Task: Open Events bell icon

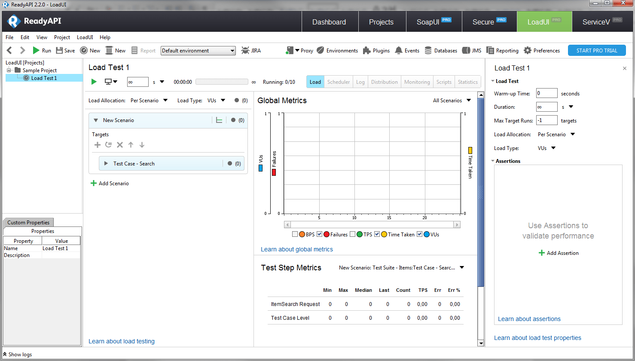Action: [x=399, y=51]
